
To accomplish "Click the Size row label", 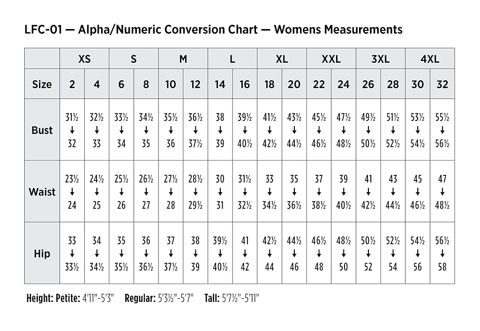I will (x=42, y=84).
